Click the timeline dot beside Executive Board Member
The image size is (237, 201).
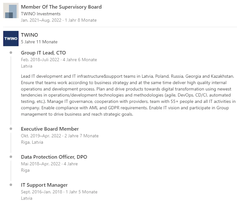pyautogui.click(x=11, y=129)
